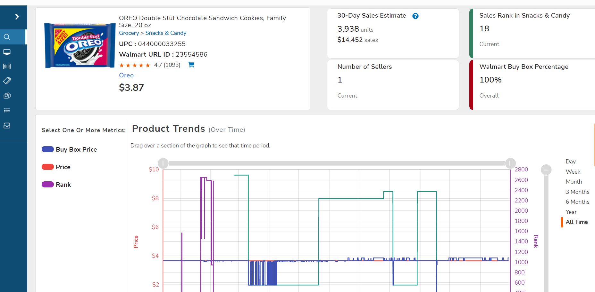Click the Price axis label on the chart
Screen dimensions: 595x292
(x=136, y=242)
